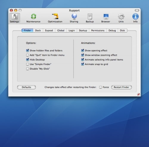This screenshot has height=147, width=149.
Task: Switch to the Permissions tab
Action: point(98,30)
